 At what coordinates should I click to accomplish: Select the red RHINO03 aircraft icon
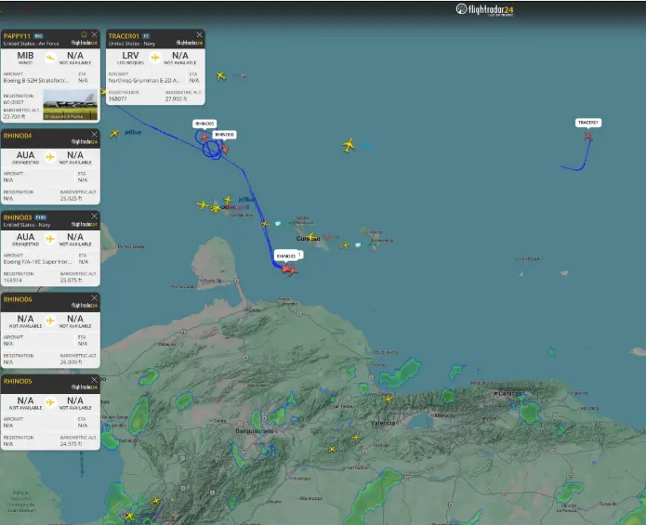click(289, 270)
